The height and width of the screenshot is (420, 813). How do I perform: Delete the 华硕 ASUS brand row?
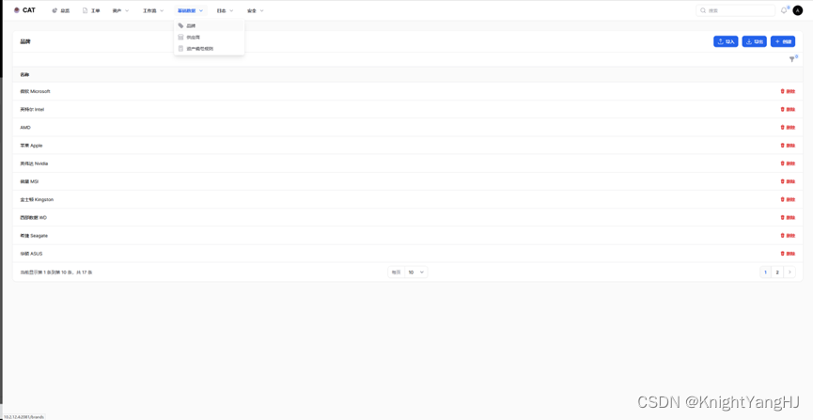[x=788, y=254]
